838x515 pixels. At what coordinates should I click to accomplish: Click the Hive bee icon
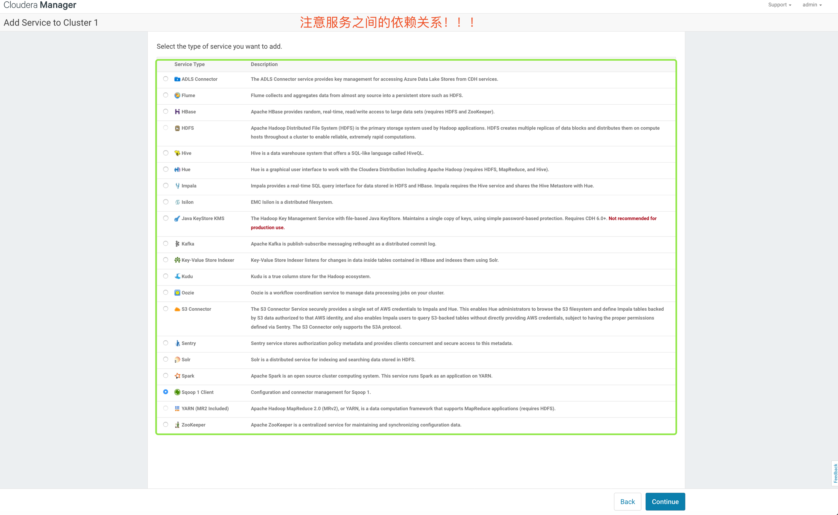[x=177, y=153]
